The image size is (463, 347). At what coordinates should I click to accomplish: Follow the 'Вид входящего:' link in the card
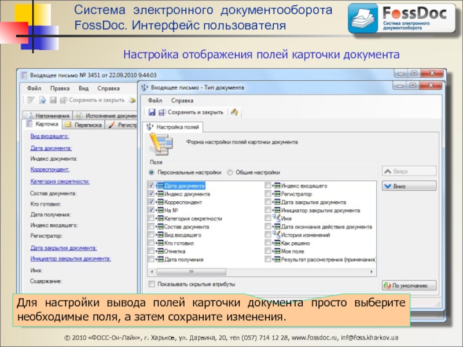(50, 136)
